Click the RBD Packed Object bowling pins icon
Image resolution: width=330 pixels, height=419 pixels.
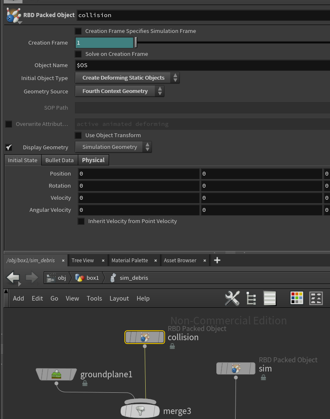[14, 15]
